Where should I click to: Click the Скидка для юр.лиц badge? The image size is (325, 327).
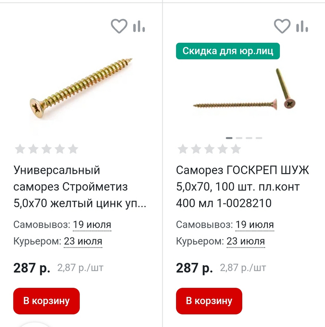tap(228, 51)
